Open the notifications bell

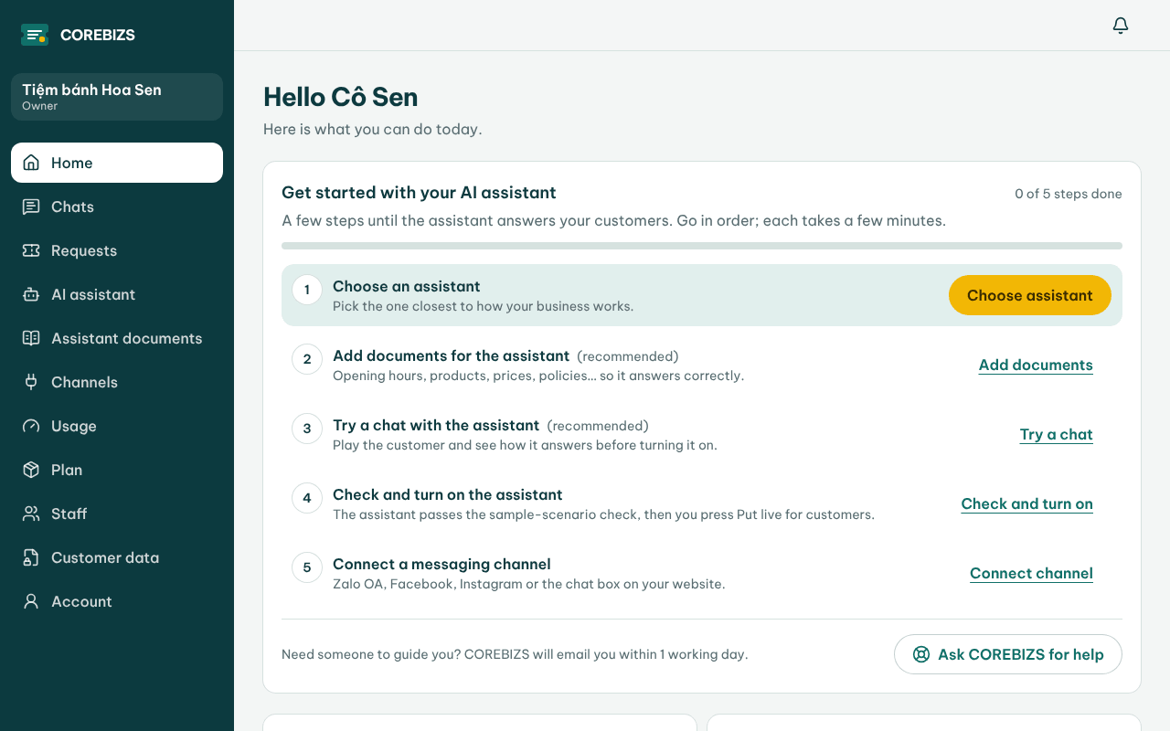(x=1121, y=26)
